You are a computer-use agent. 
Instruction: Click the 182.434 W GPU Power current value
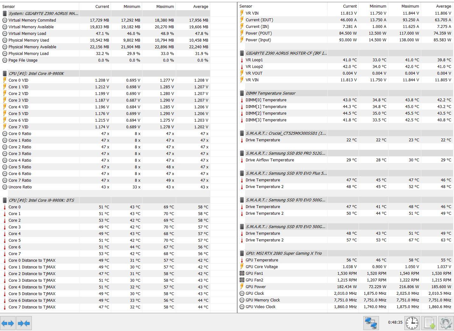(347, 287)
